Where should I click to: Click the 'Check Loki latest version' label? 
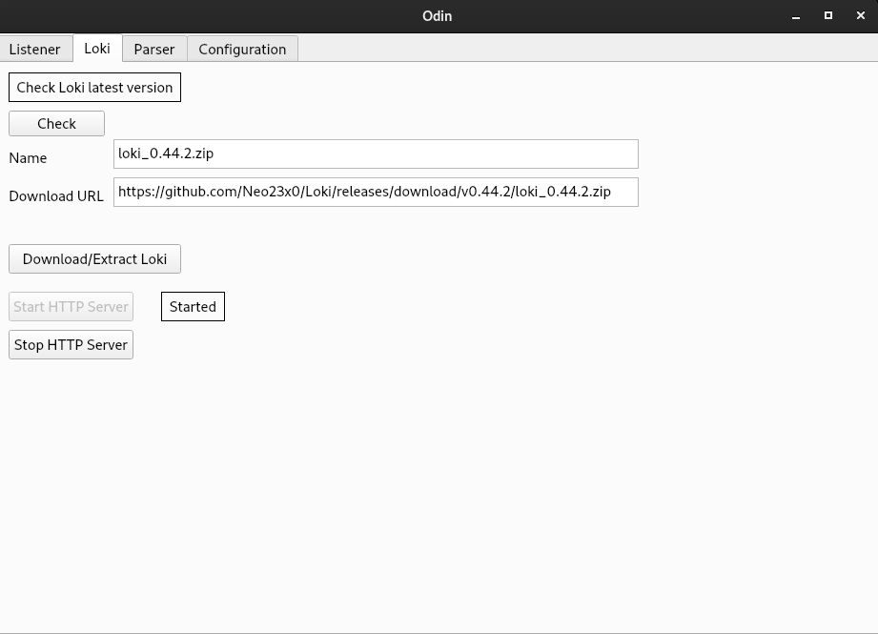coord(94,88)
